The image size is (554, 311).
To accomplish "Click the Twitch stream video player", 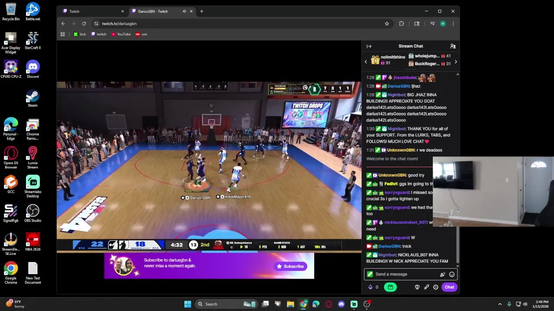I will [x=209, y=166].
